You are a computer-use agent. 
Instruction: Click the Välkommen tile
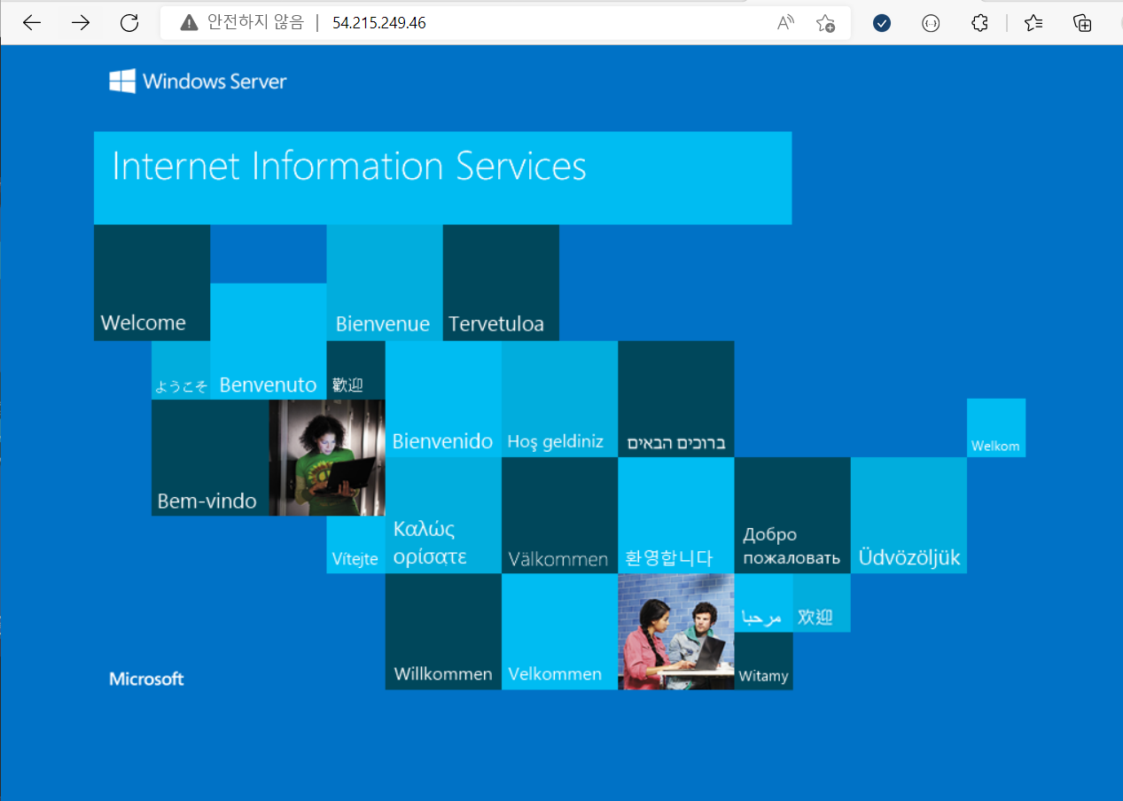click(559, 515)
